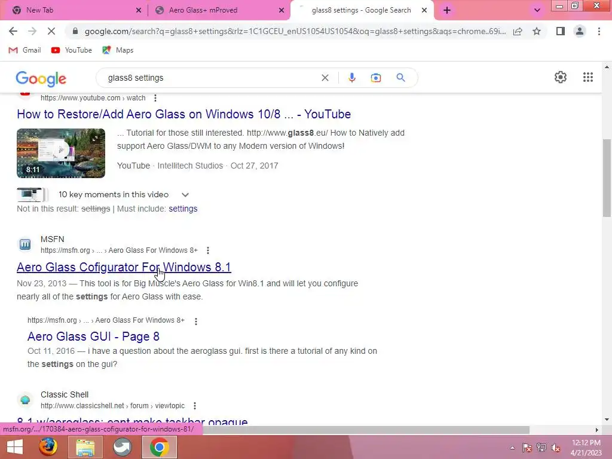
Task: Click the Chrome taskbar icon
Action: tap(159, 447)
